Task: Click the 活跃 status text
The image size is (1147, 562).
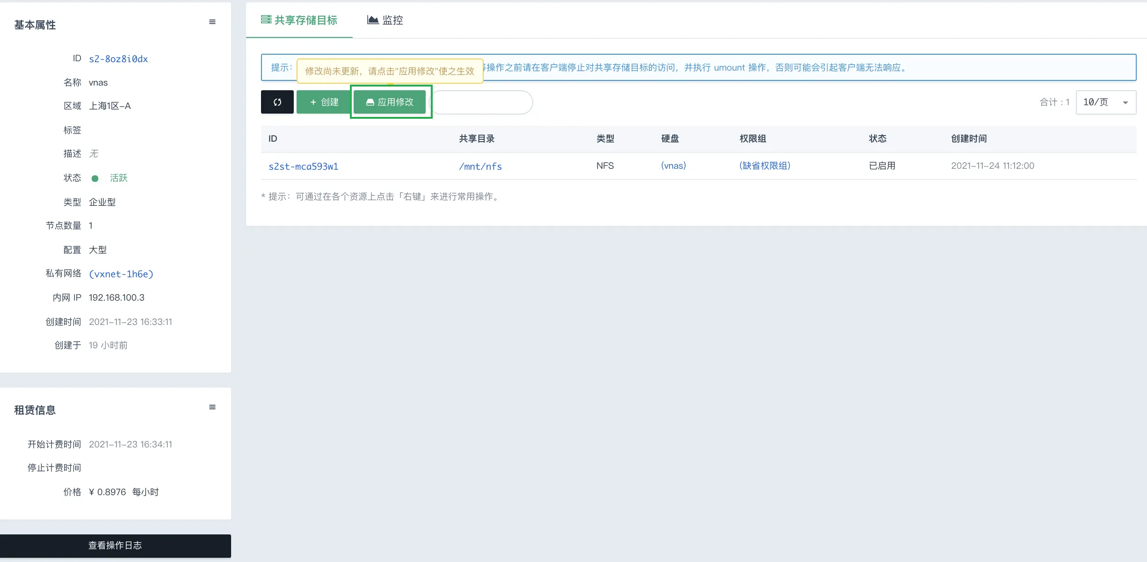Action: click(x=118, y=178)
